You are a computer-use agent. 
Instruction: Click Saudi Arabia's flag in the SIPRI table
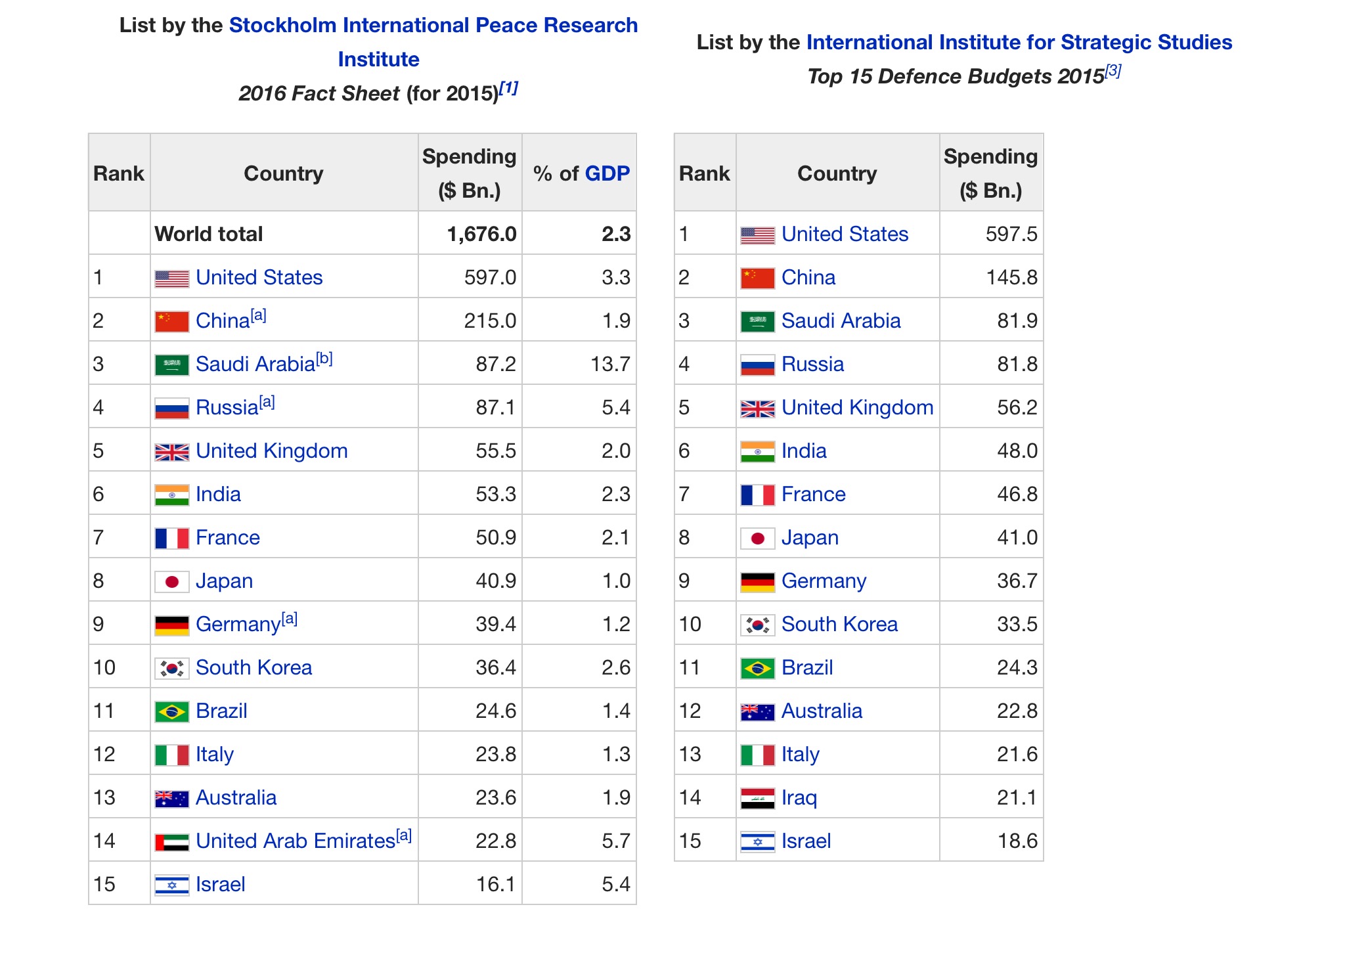pos(172,365)
